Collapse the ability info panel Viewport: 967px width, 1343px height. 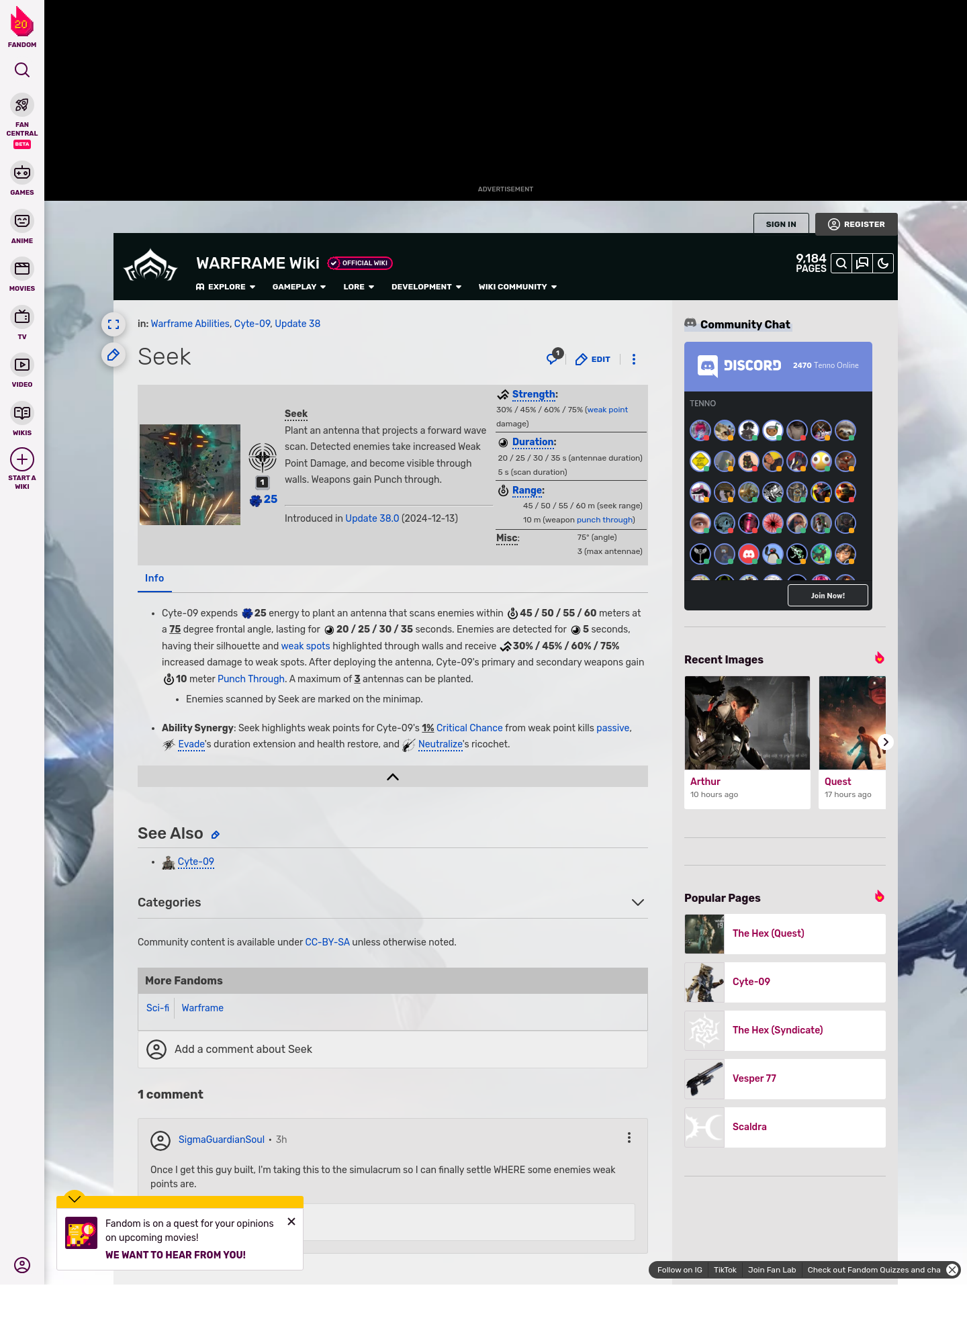[x=393, y=776]
